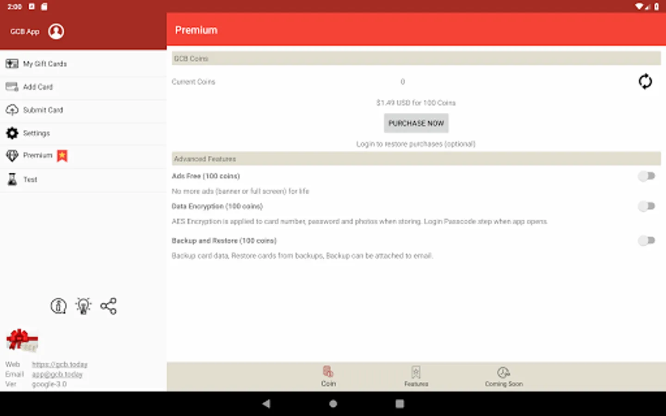Image resolution: width=666 pixels, height=416 pixels.
Task: Open the Test flask icon
Action: (x=12, y=179)
